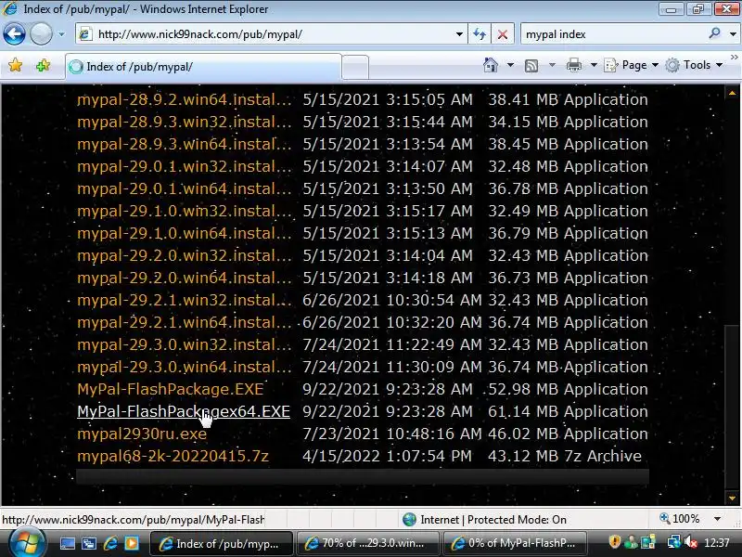Image resolution: width=742 pixels, height=557 pixels.
Task: Launch Internet Explorer from quick launch
Action: click(110, 543)
